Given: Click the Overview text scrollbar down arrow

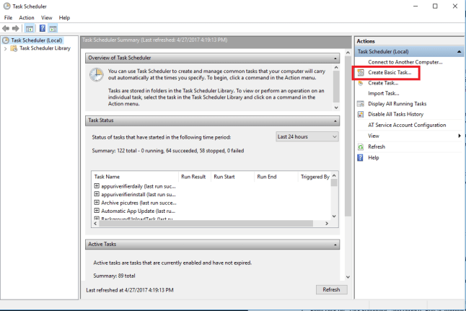Looking at the screenshot, I should [x=336, y=108].
